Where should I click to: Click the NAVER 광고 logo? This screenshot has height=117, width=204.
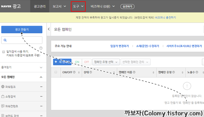click(11, 6)
